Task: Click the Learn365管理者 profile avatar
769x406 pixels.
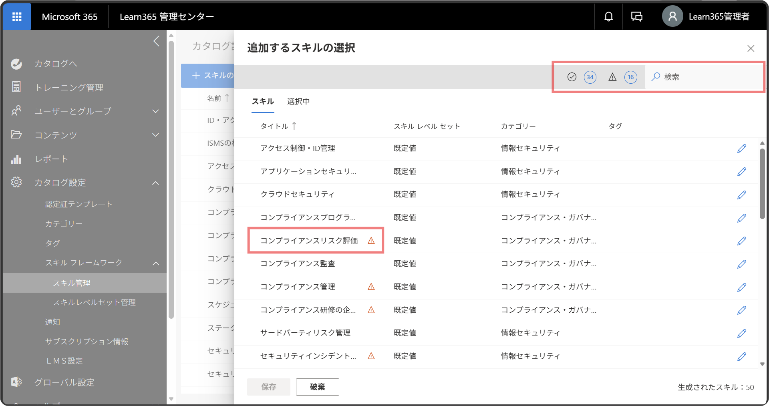Action: coord(672,16)
